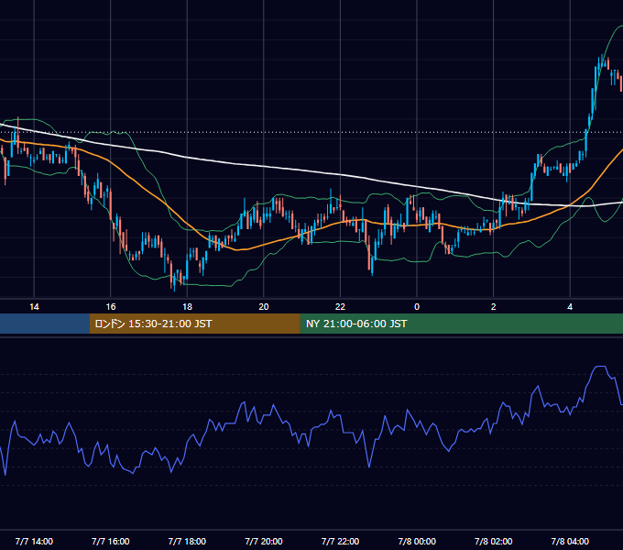Select the 0 hour axis label
Screen dimensions: 623x550
[417, 307]
